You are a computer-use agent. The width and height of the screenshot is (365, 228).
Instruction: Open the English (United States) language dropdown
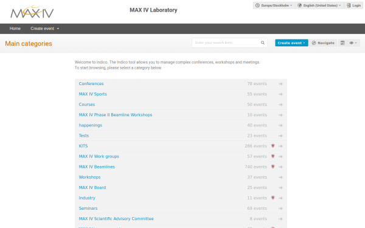319,5
